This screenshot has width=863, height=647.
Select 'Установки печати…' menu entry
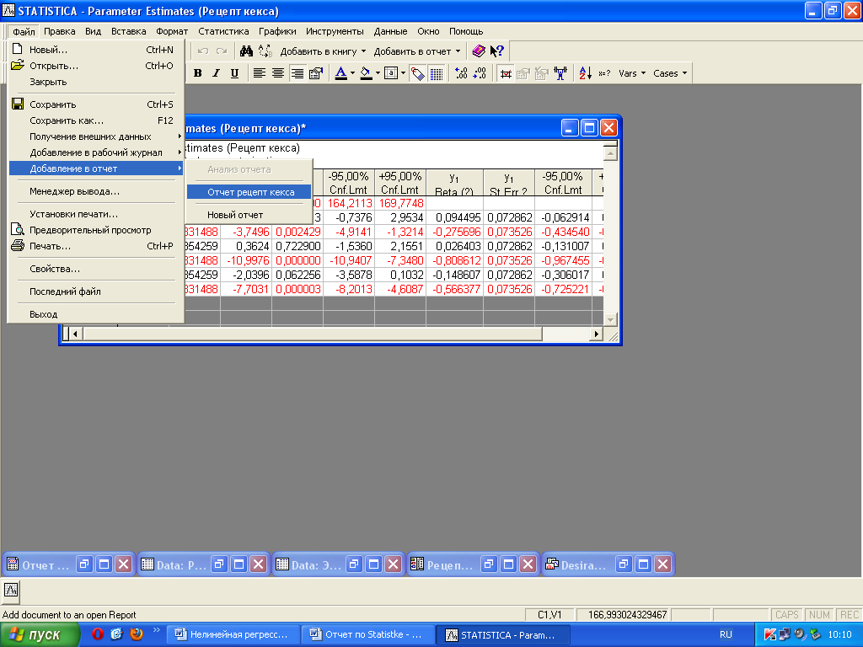pyautogui.click(x=96, y=214)
